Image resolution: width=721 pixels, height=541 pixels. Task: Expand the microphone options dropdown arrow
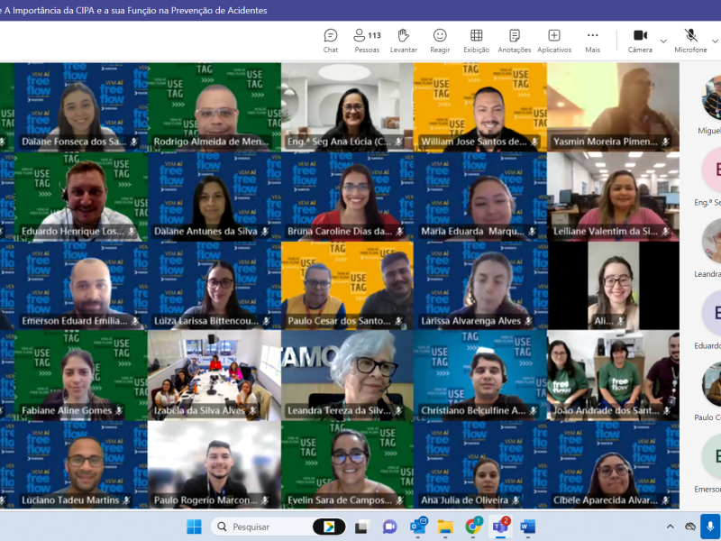tap(714, 41)
